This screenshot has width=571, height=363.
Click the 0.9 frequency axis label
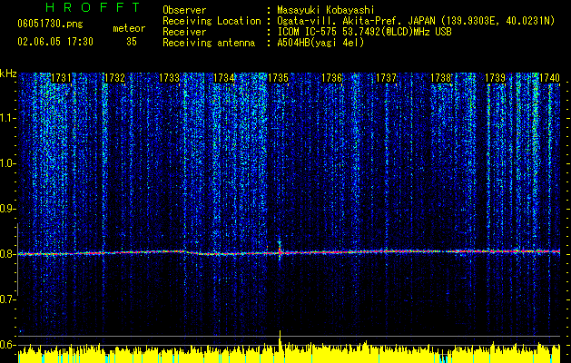coord(7,209)
